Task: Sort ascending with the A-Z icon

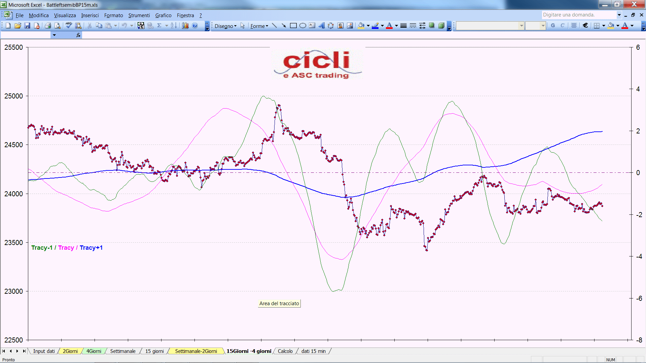Action: point(174,26)
